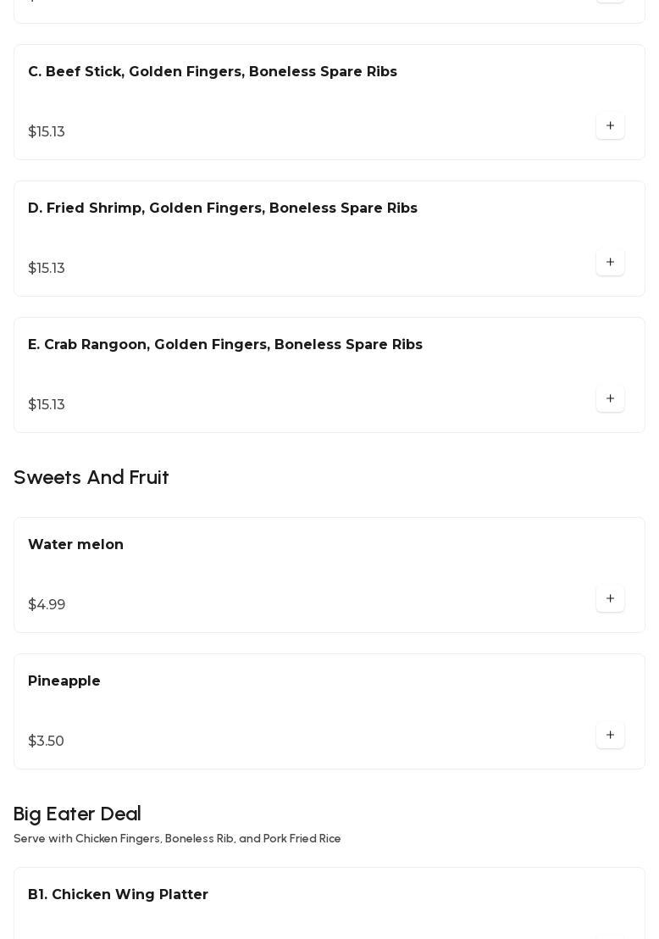Click the $15.13 price under combo D
The width and height of the screenshot is (659, 939).
coord(47,269)
